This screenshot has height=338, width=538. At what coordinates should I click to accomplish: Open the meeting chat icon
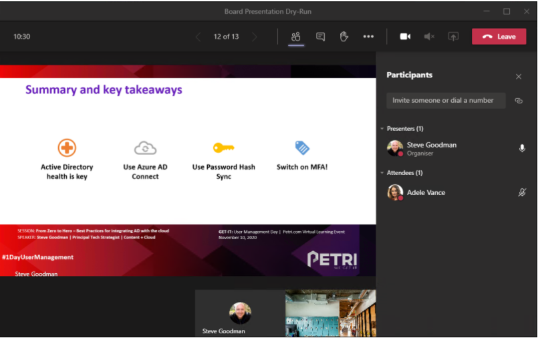[321, 37]
